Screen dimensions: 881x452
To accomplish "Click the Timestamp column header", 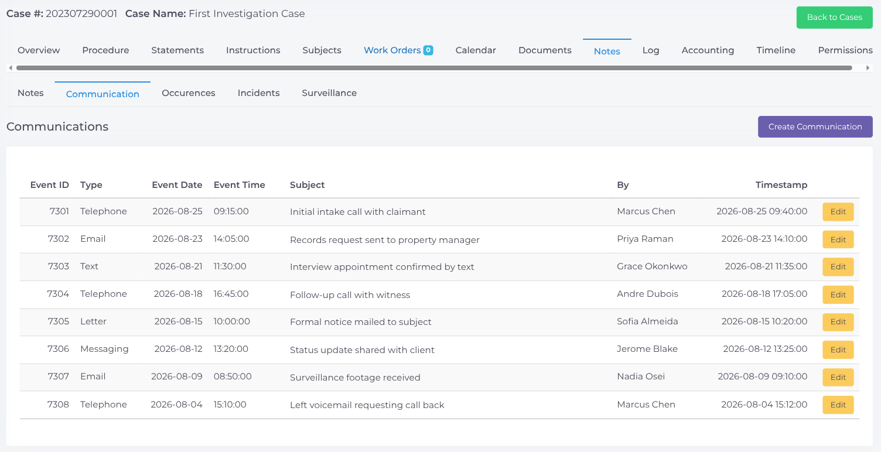I will [x=781, y=185].
